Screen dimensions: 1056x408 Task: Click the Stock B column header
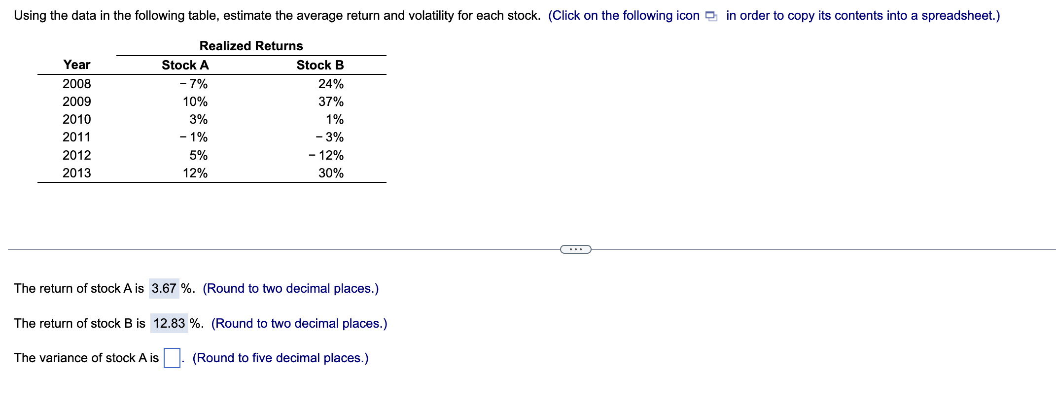(320, 65)
